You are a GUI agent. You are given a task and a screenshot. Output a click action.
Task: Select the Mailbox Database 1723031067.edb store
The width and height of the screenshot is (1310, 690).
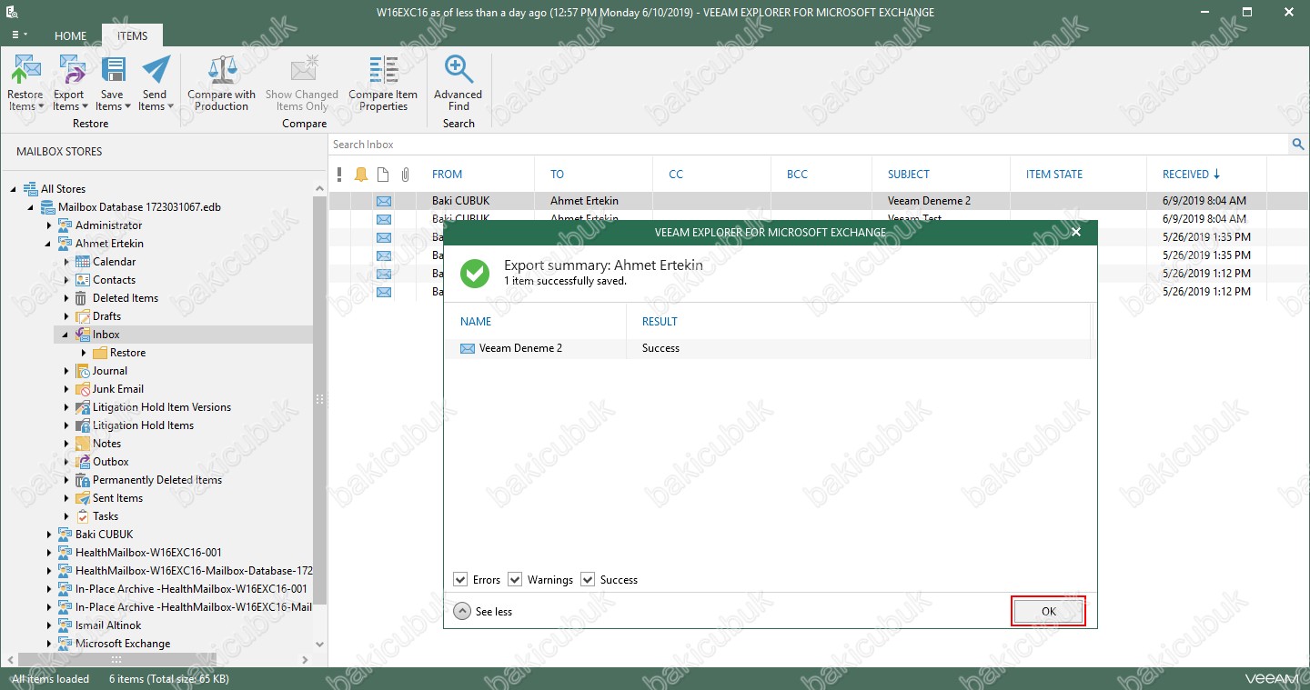click(139, 207)
